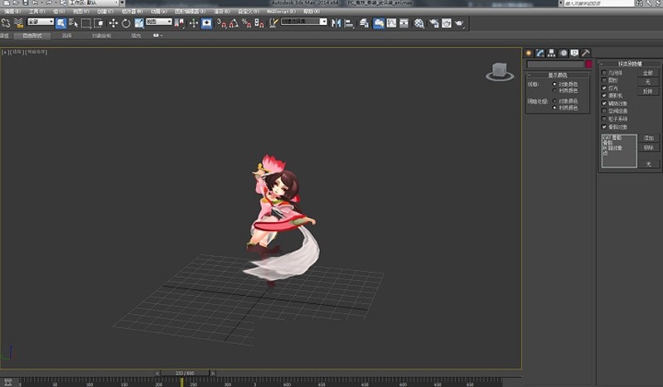Choose Rectangular Selection Region tool
663x387 pixels.
pos(86,23)
